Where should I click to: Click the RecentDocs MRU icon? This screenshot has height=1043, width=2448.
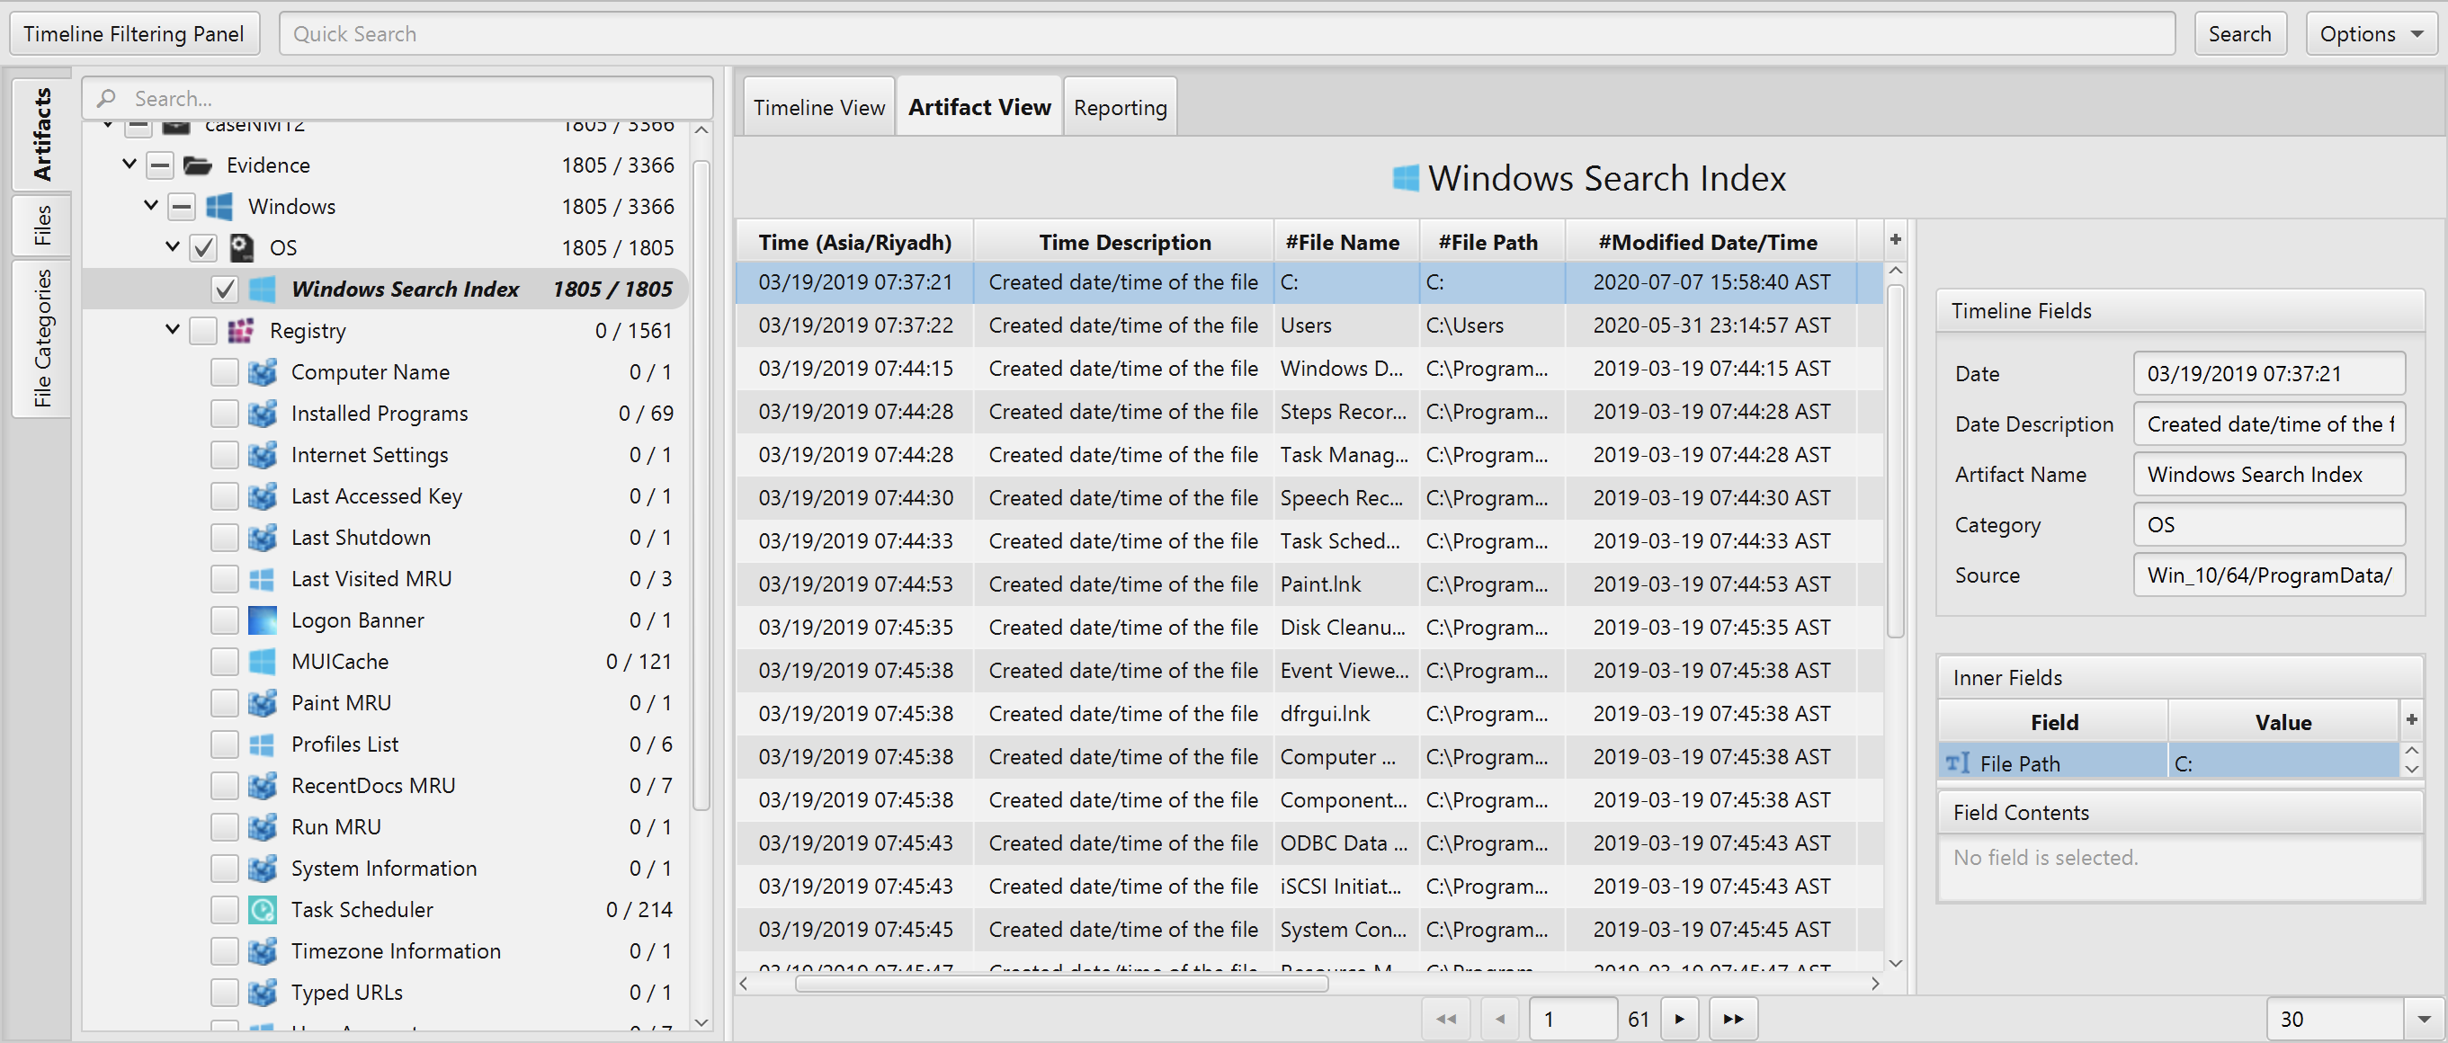pyautogui.click(x=263, y=786)
